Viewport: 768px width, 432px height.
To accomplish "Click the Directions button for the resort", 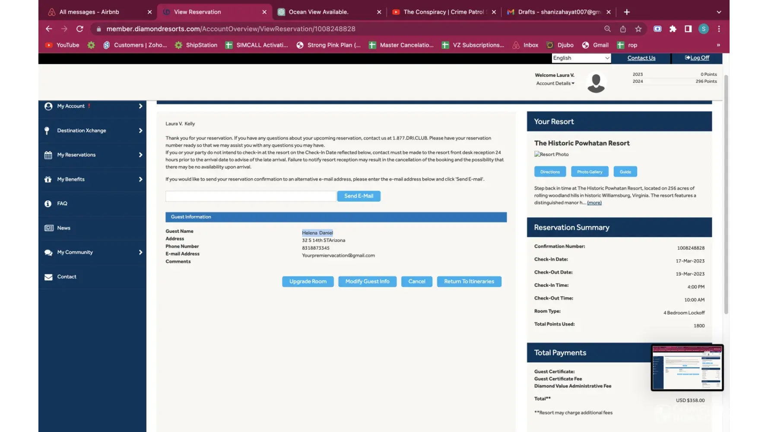I will tap(550, 172).
